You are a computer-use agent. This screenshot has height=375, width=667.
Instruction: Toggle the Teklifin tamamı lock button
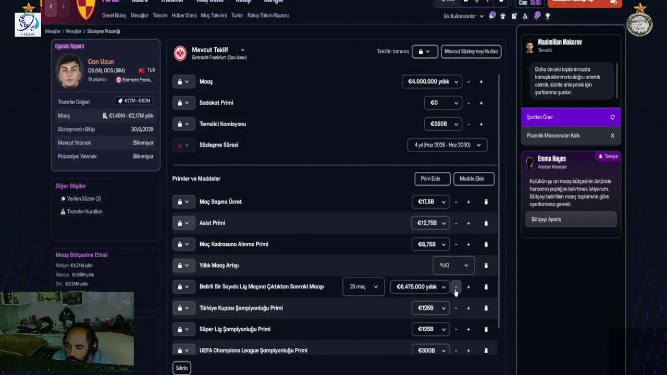coord(424,51)
